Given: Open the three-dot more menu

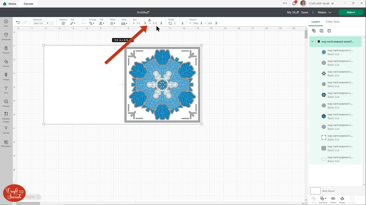Looking at the screenshot, I should pos(285,3).
